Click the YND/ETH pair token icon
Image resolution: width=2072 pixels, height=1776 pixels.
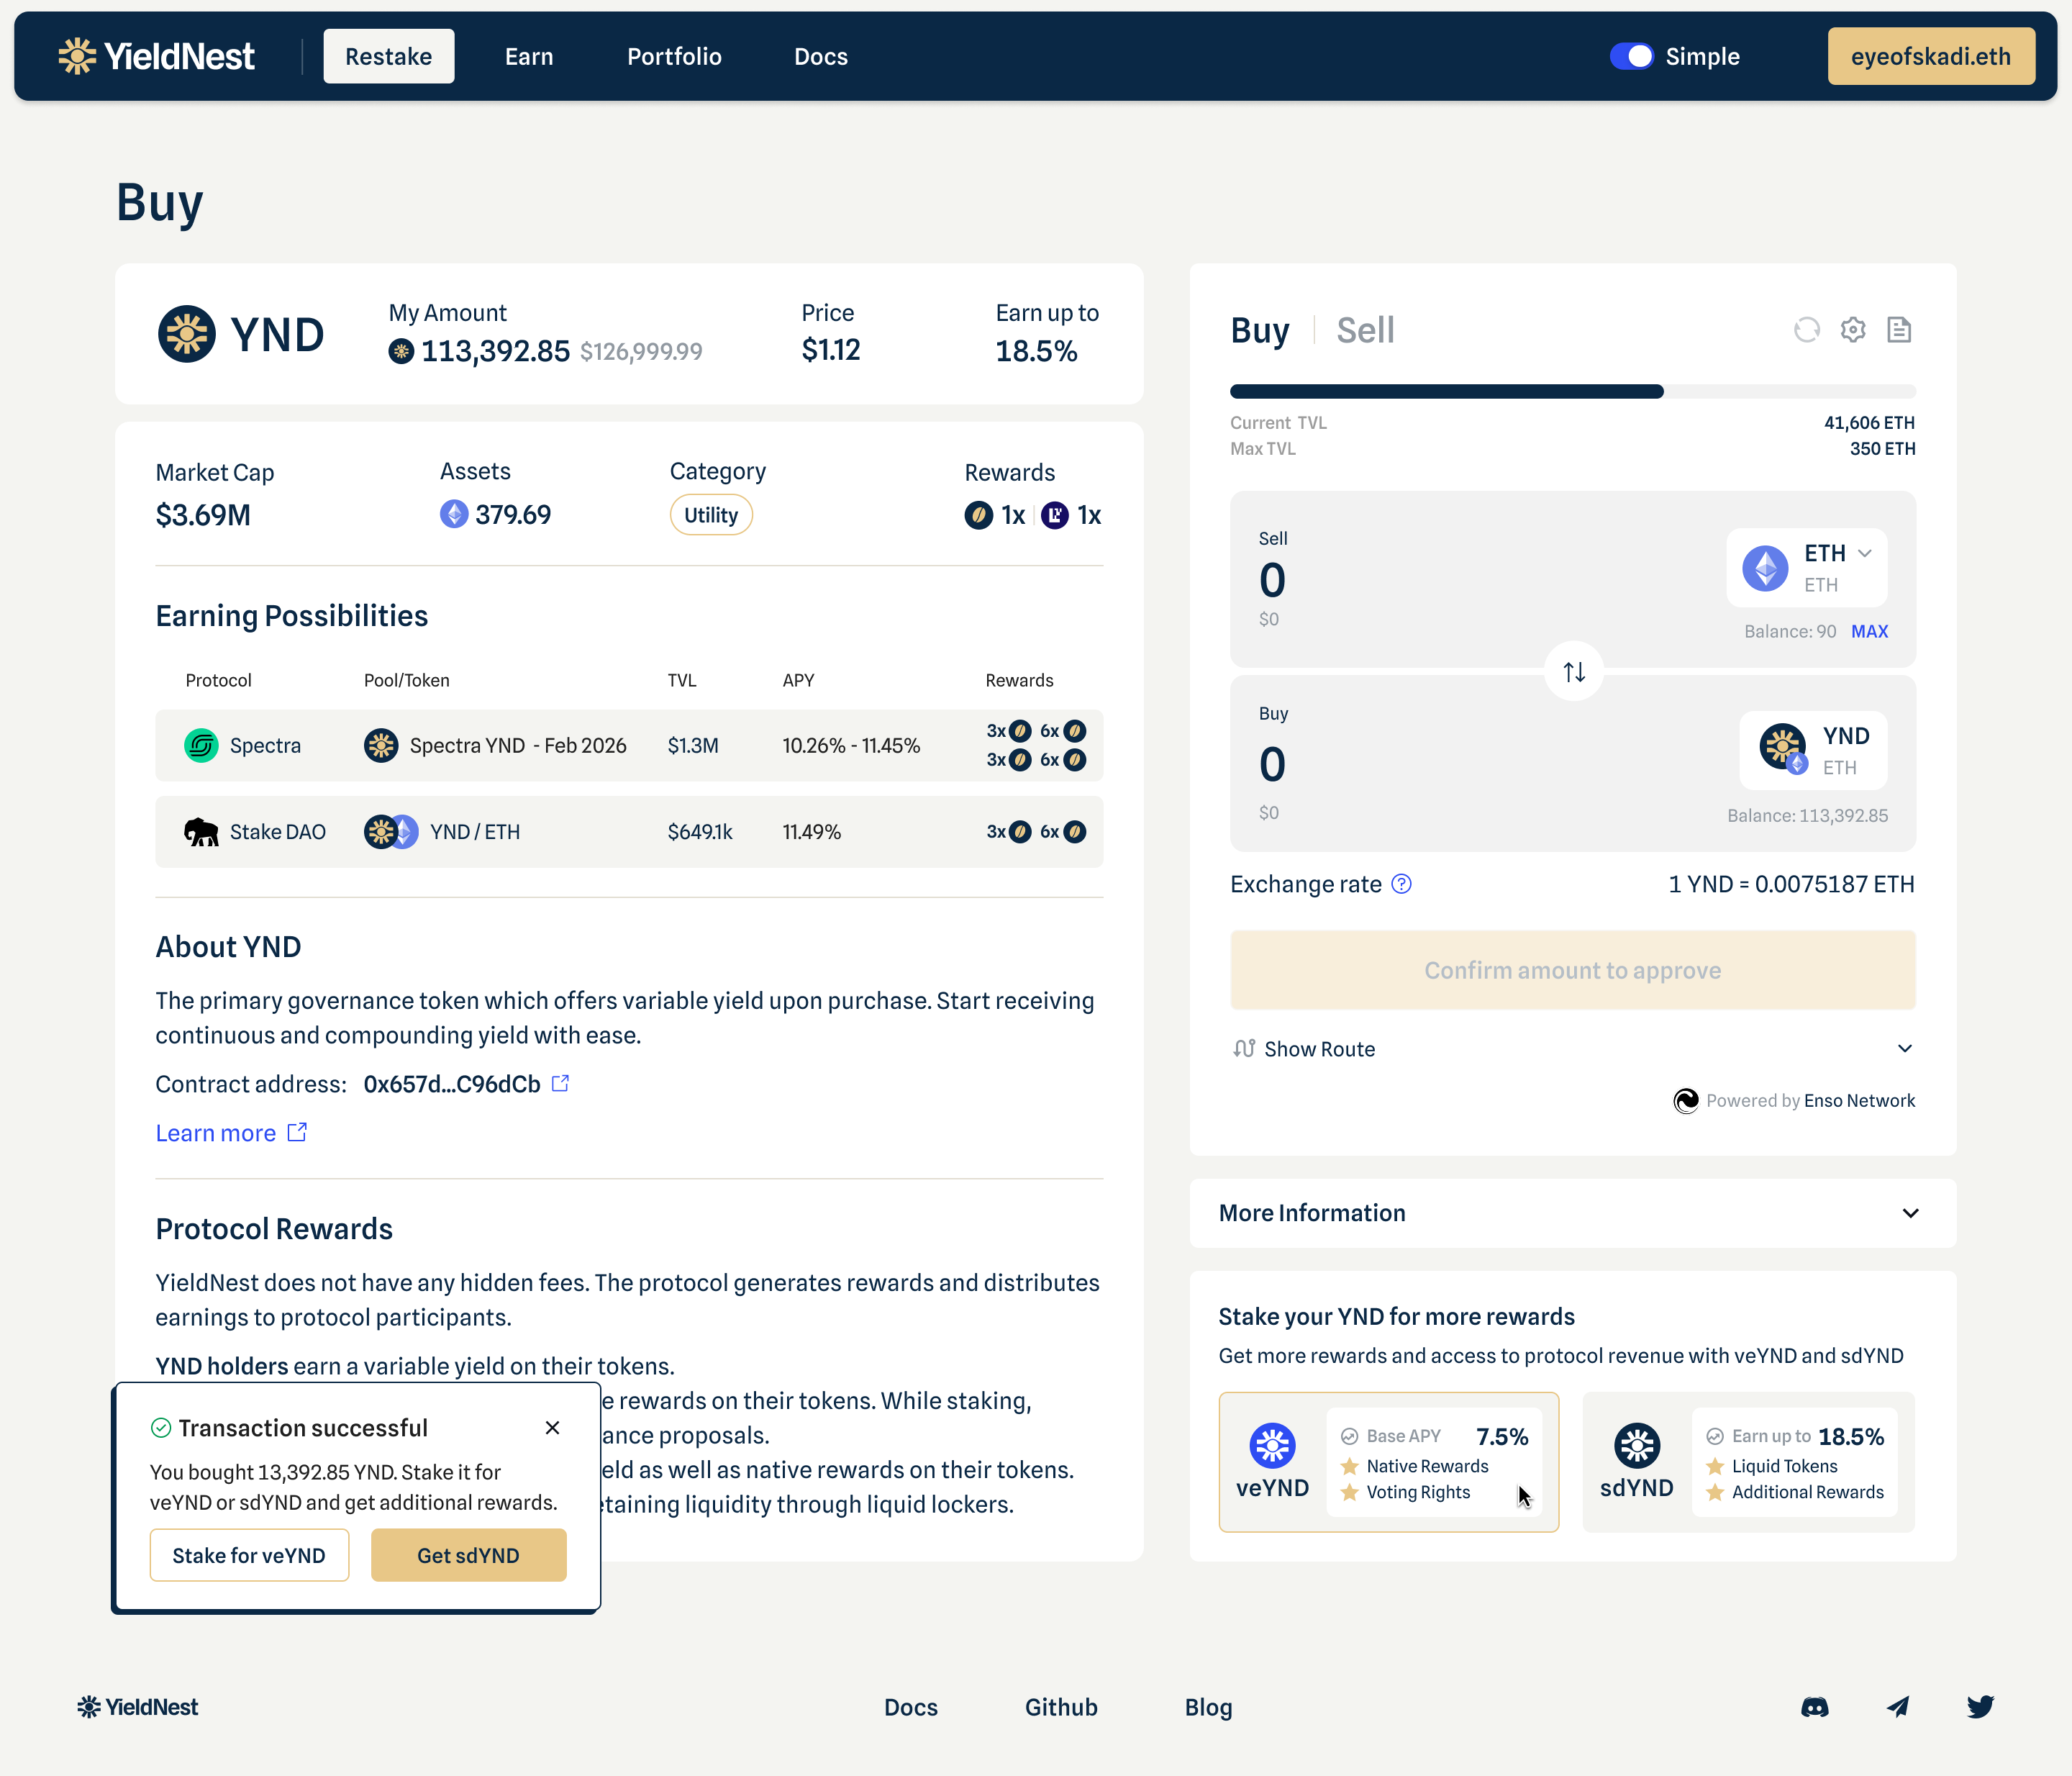pyautogui.click(x=391, y=832)
